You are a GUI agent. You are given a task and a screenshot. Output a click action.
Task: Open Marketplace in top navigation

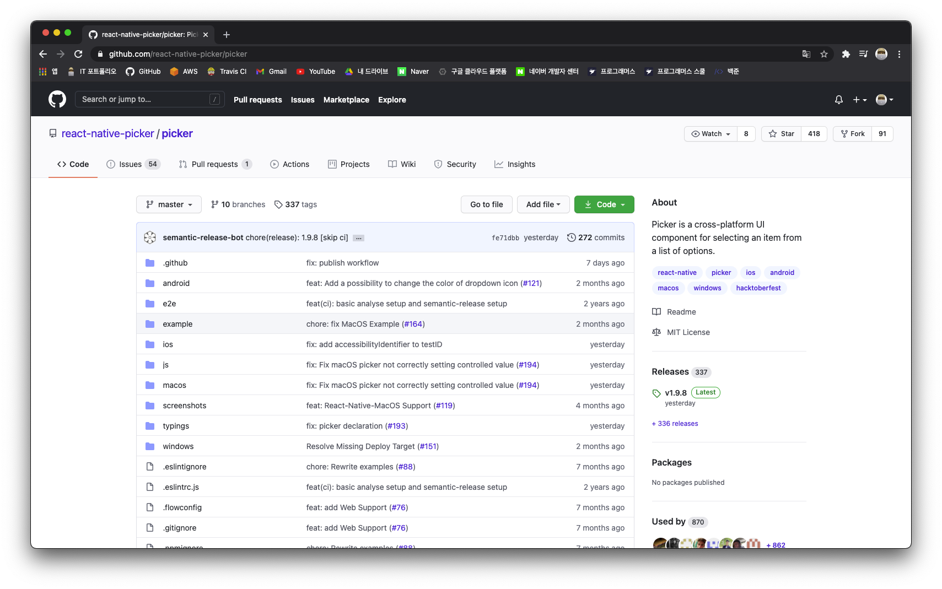[346, 100]
